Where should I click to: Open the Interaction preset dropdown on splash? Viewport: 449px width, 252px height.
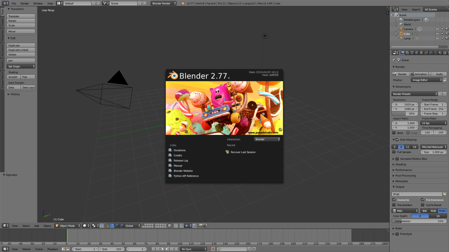pyautogui.click(x=267, y=139)
